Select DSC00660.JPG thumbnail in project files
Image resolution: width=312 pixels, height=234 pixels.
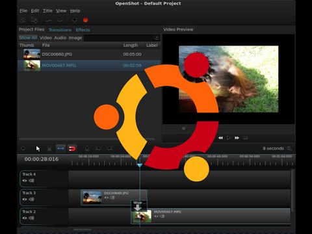(32, 54)
